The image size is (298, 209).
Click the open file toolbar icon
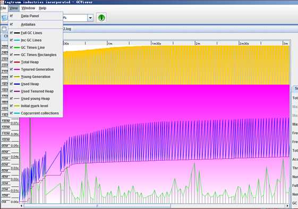click(4, 18)
